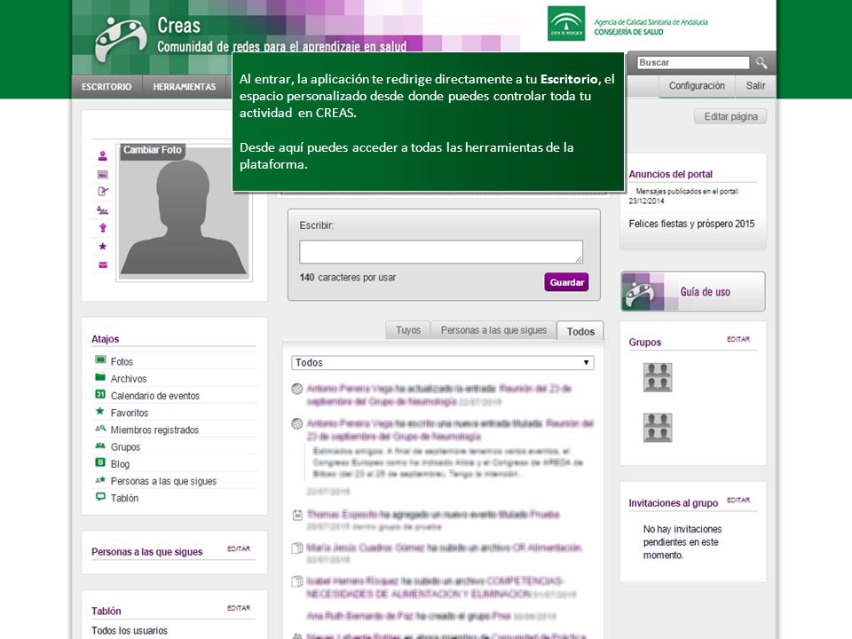Click the Guardar button
Viewport: 852px width, 639px height.
[567, 282]
